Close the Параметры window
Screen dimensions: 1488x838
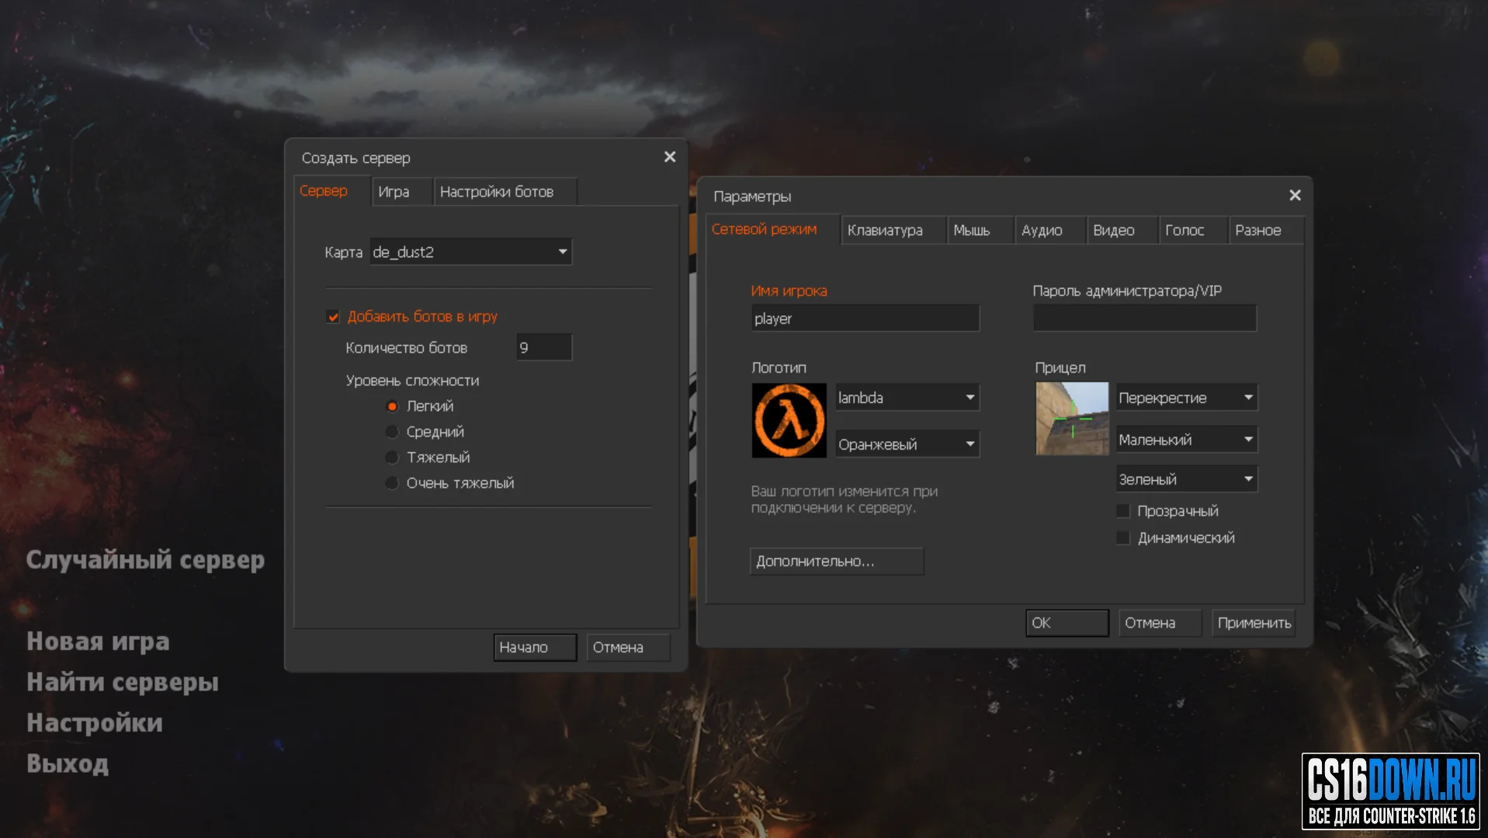point(1295,196)
